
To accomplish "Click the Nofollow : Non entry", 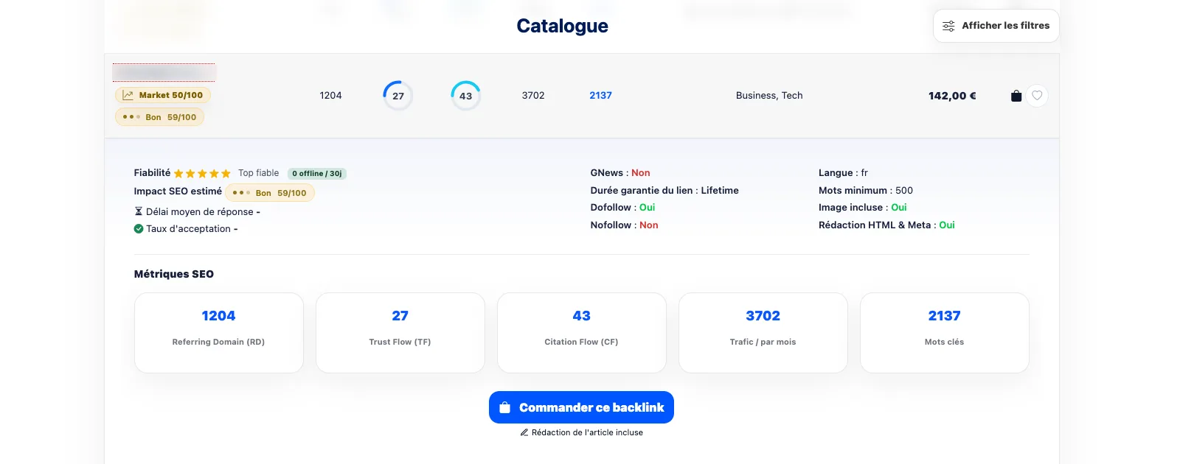I will 624,225.
